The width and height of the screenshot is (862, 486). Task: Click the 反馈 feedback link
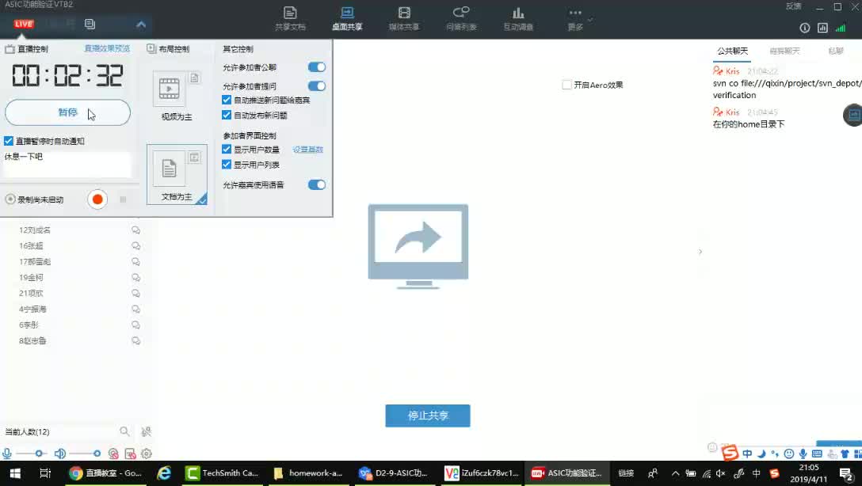[x=793, y=6]
